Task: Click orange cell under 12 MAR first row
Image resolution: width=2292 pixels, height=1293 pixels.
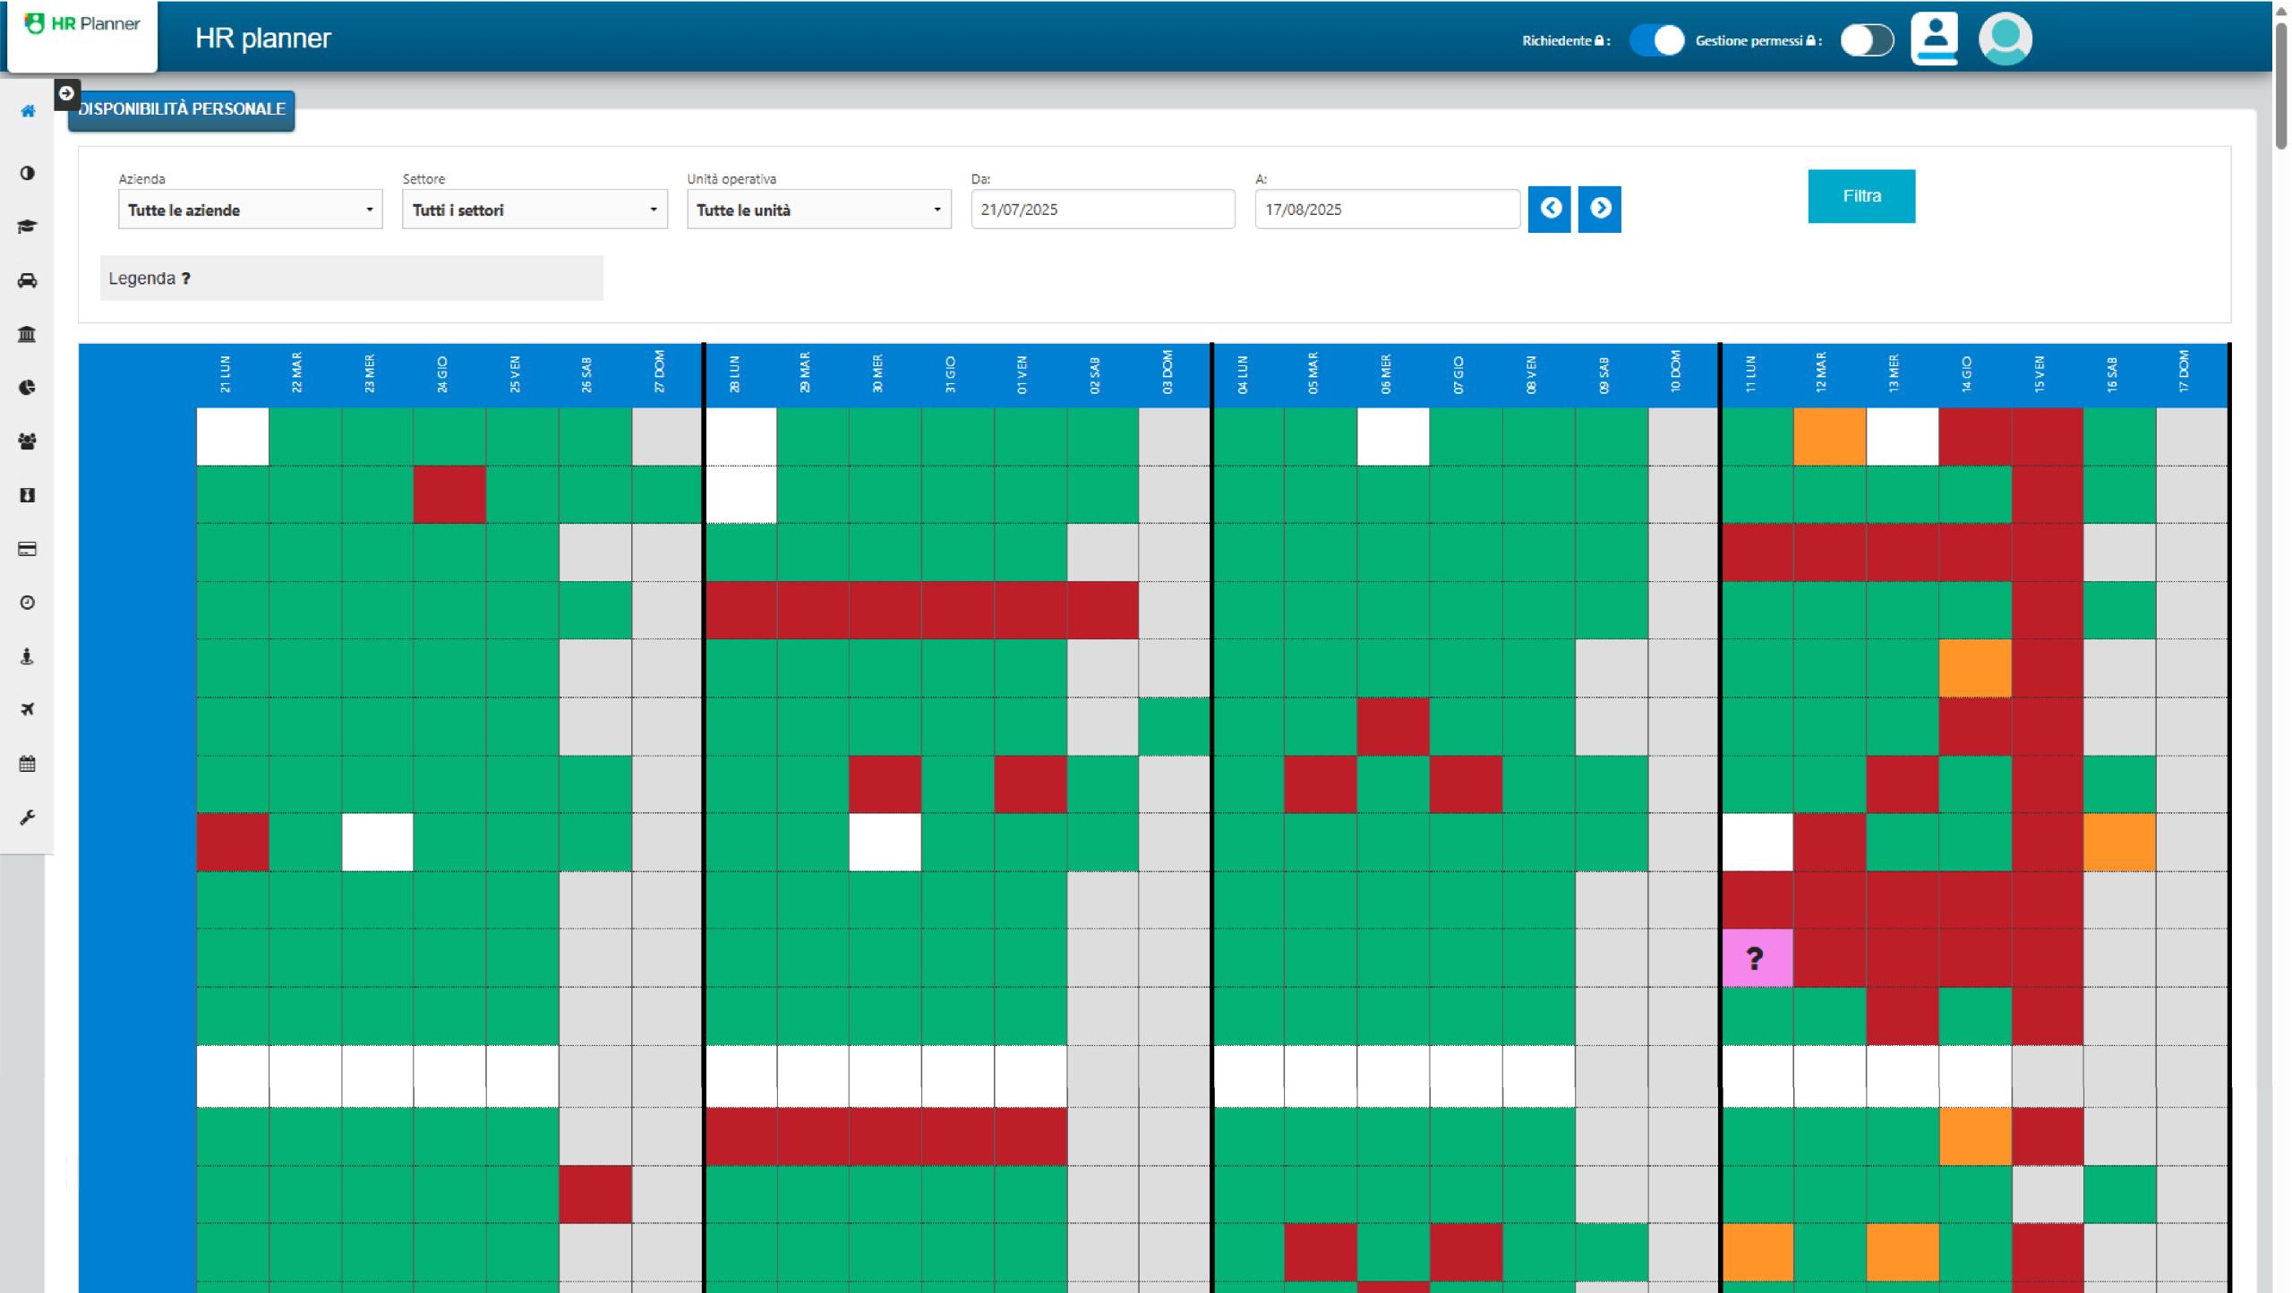Action: pyautogui.click(x=1830, y=437)
